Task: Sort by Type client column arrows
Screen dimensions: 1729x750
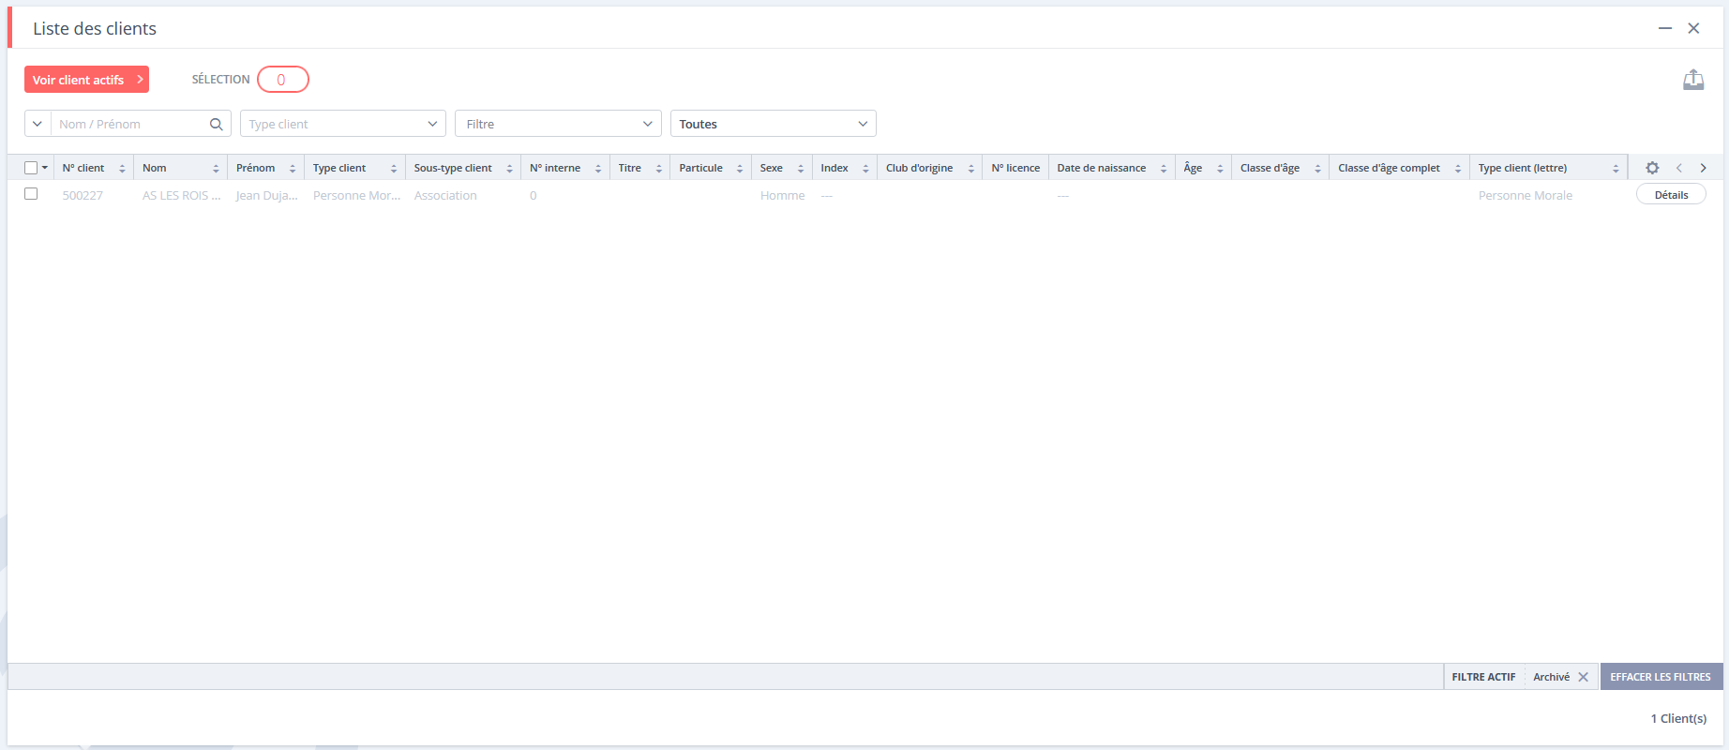Action: pyautogui.click(x=394, y=169)
